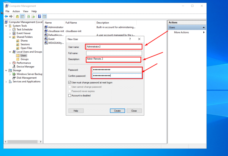This screenshot has width=228, height=156.
Task: Toggle the Show/Hide Console Tree toolbar icon
Action: click(22, 16)
